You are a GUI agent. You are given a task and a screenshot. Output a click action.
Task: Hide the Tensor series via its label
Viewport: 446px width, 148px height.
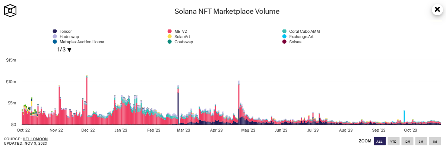[66, 31]
